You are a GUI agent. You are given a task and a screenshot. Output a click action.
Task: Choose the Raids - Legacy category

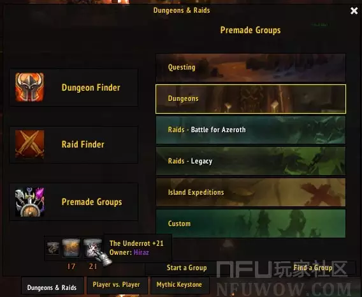pyautogui.click(x=250, y=161)
